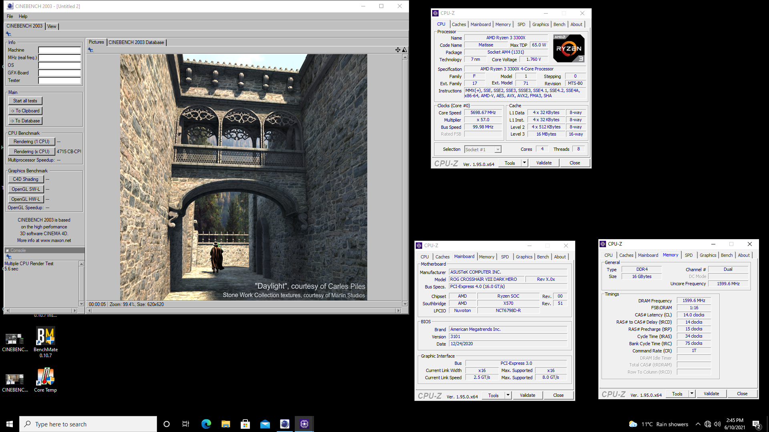Open the Mail app from the taskbar
The image size is (769, 432).
pos(265,424)
